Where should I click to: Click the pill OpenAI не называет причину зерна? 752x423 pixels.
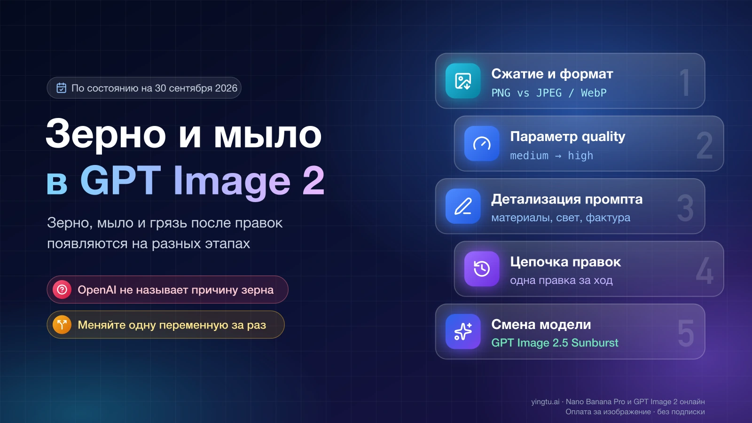click(x=167, y=290)
